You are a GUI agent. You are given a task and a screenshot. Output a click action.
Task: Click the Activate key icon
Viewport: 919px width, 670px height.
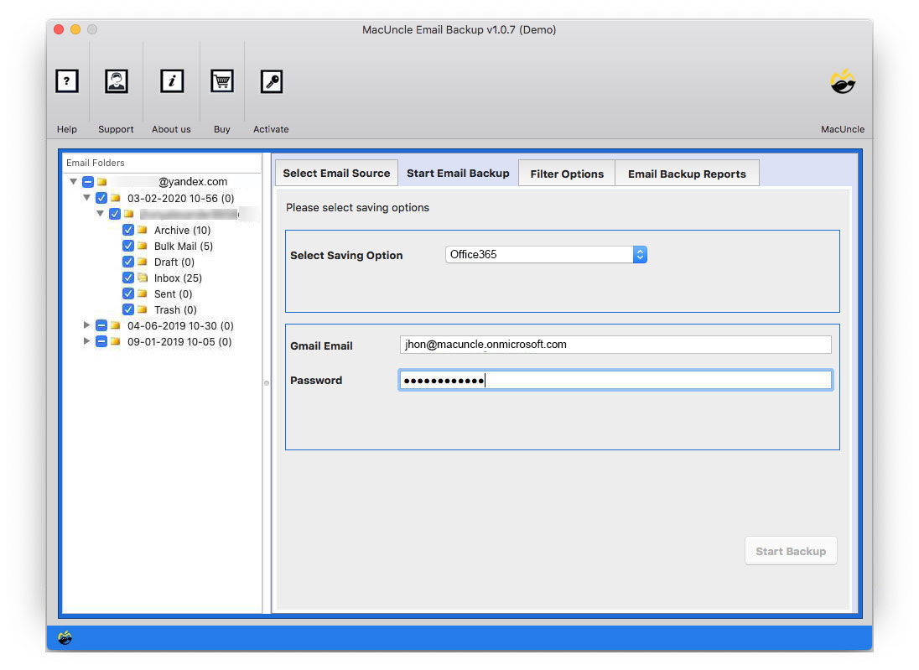tap(270, 81)
